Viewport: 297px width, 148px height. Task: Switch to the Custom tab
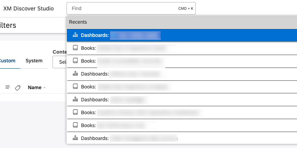[7, 61]
